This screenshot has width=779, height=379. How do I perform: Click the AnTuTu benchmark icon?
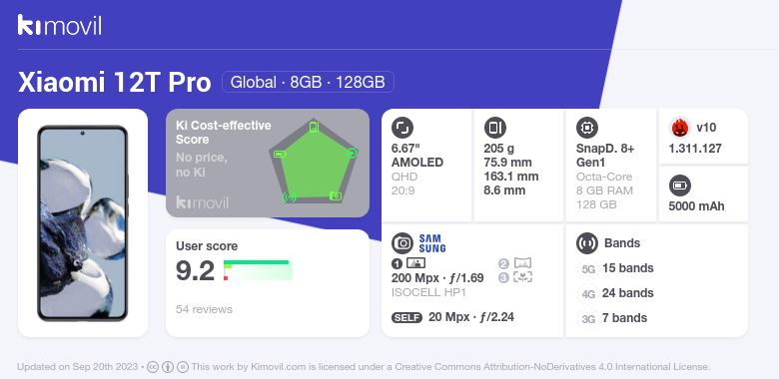[680, 128]
